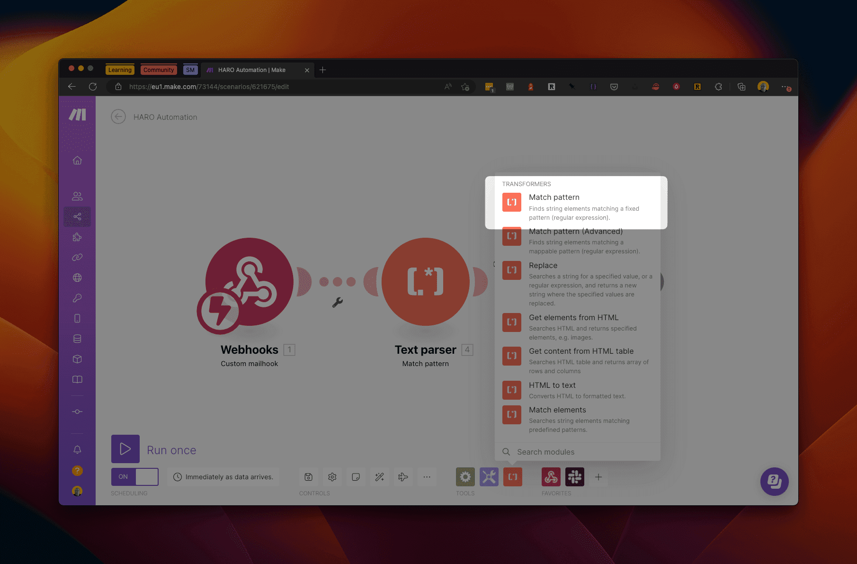Switch to the Learning tab group
857x564 pixels.
tap(120, 70)
